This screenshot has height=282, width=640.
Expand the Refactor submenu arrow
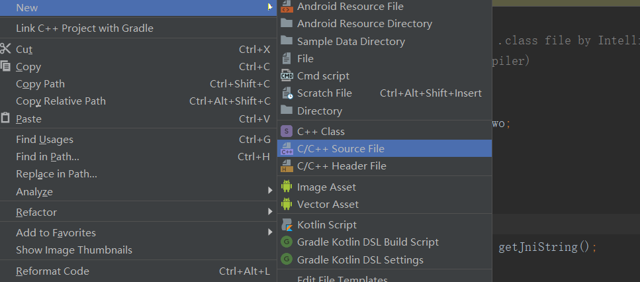(x=270, y=211)
